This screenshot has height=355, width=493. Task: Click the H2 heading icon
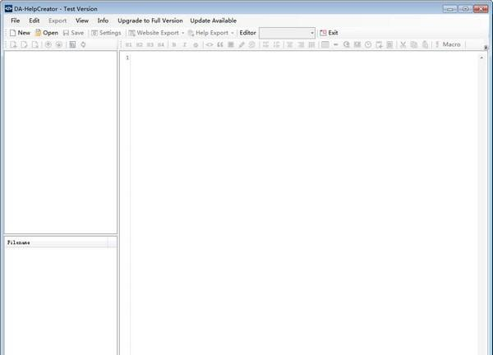[140, 44]
